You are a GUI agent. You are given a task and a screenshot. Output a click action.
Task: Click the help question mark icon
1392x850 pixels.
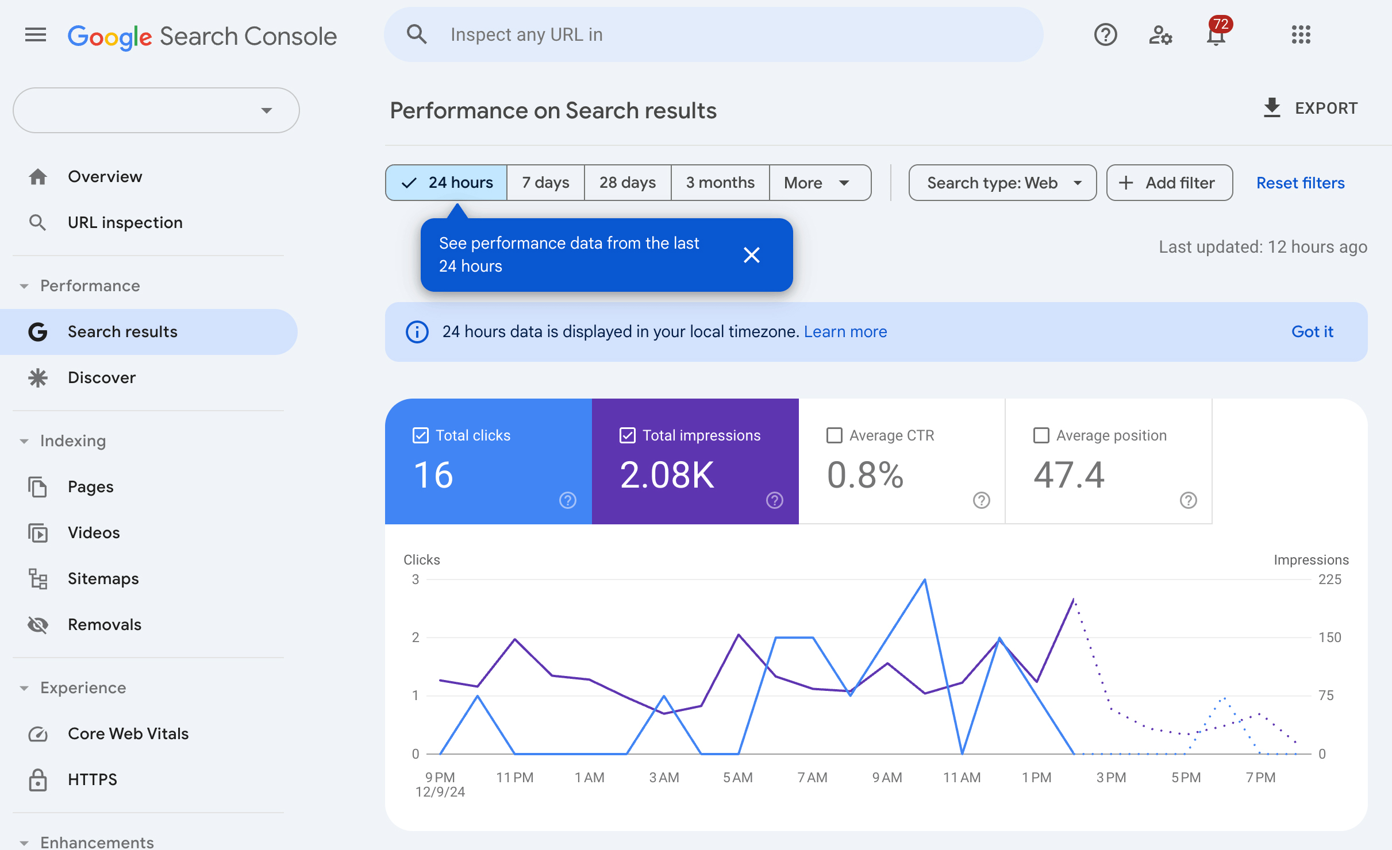click(x=1105, y=35)
